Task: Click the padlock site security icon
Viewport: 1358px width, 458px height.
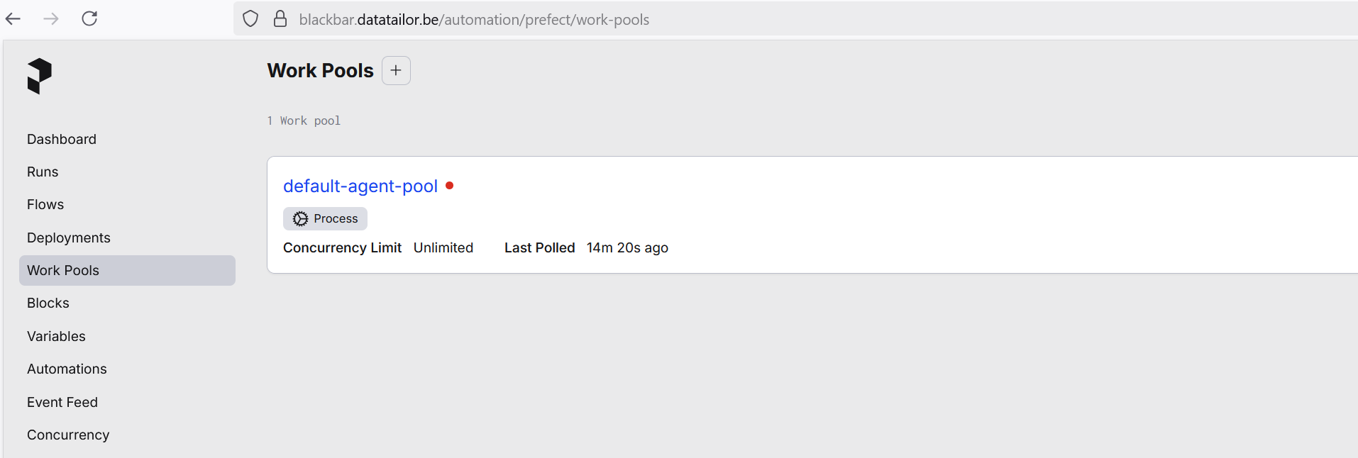Action: (x=280, y=19)
